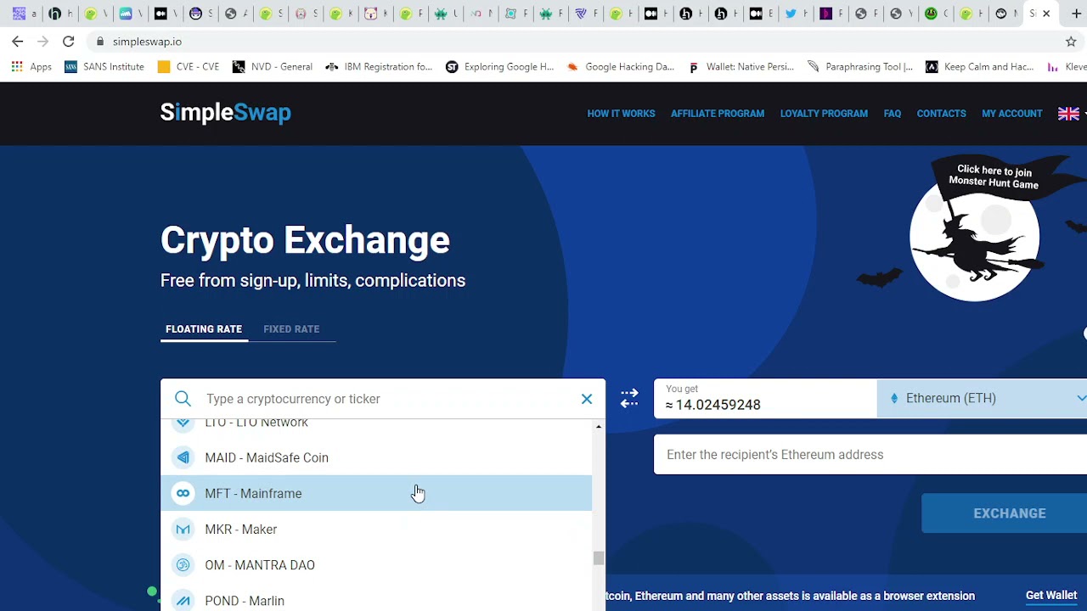
Task: Click the EXCHANGE button
Action: pos(1005,513)
